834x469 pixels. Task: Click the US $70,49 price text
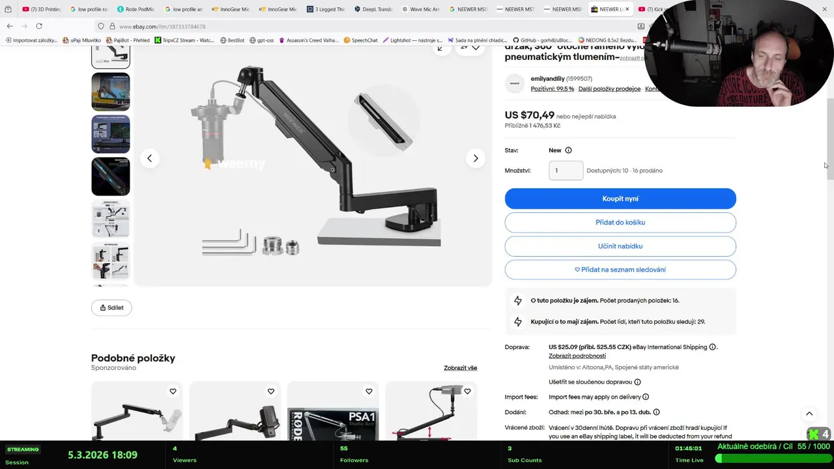coord(529,115)
